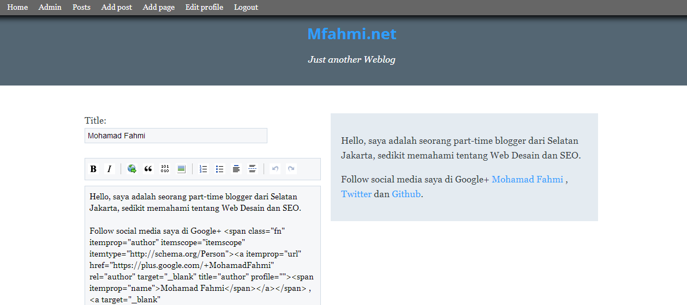Insert a hyperlink with the globe icon
The width and height of the screenshot is (687, 305).
pos(132,169)
